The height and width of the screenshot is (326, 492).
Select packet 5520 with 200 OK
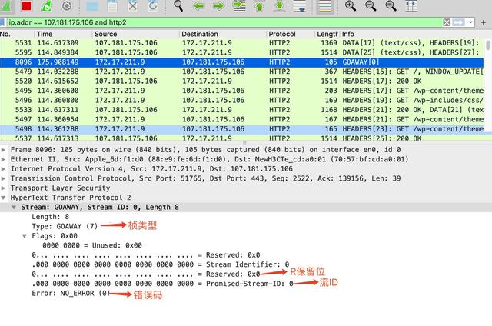pyautogui.click(x=241, y=81)
